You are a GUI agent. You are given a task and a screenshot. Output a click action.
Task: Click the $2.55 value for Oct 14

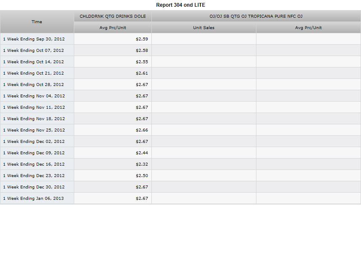142,62
